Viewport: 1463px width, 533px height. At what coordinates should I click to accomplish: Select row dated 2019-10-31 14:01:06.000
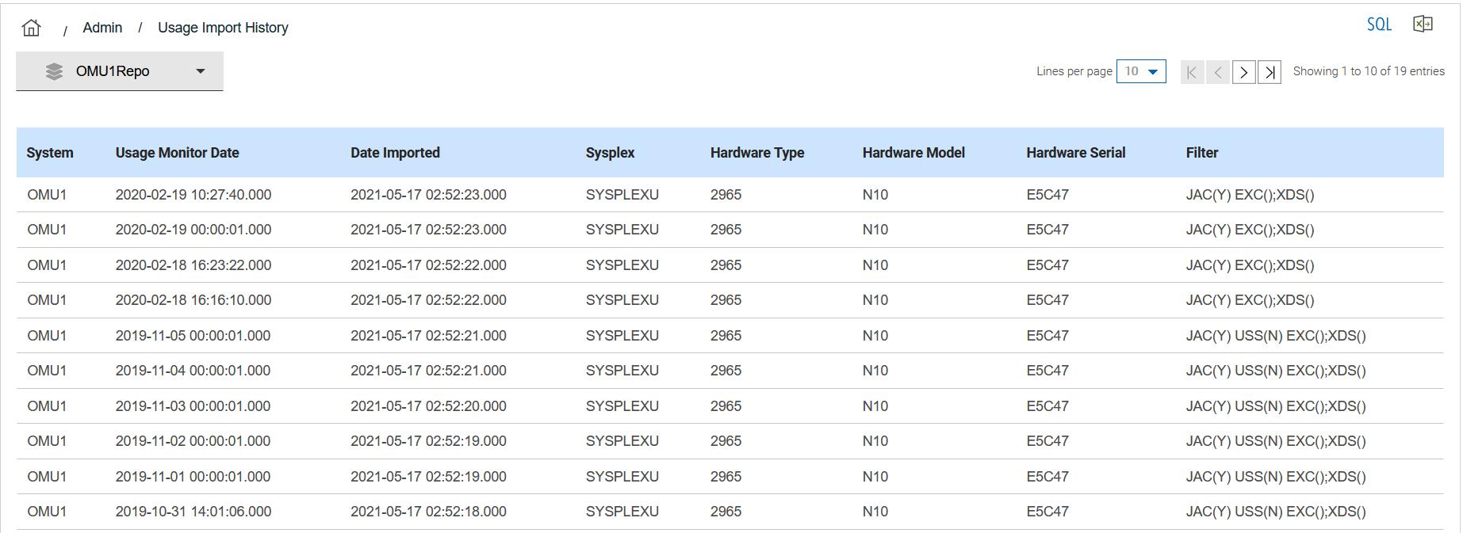(193, 512)
